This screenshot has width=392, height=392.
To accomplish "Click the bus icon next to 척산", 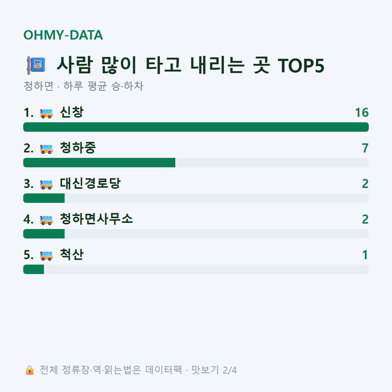I will click(x=46, y=255).
